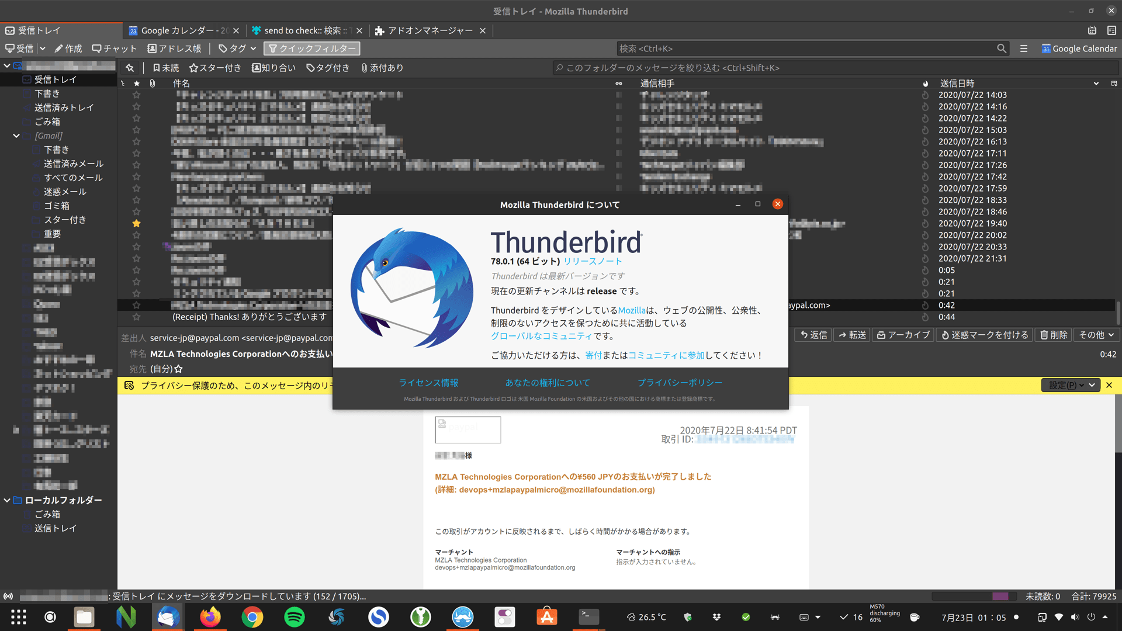Open ライセンス情報 link in About dialog
Screen dimensions: 1122x631
tap(428, 383)
